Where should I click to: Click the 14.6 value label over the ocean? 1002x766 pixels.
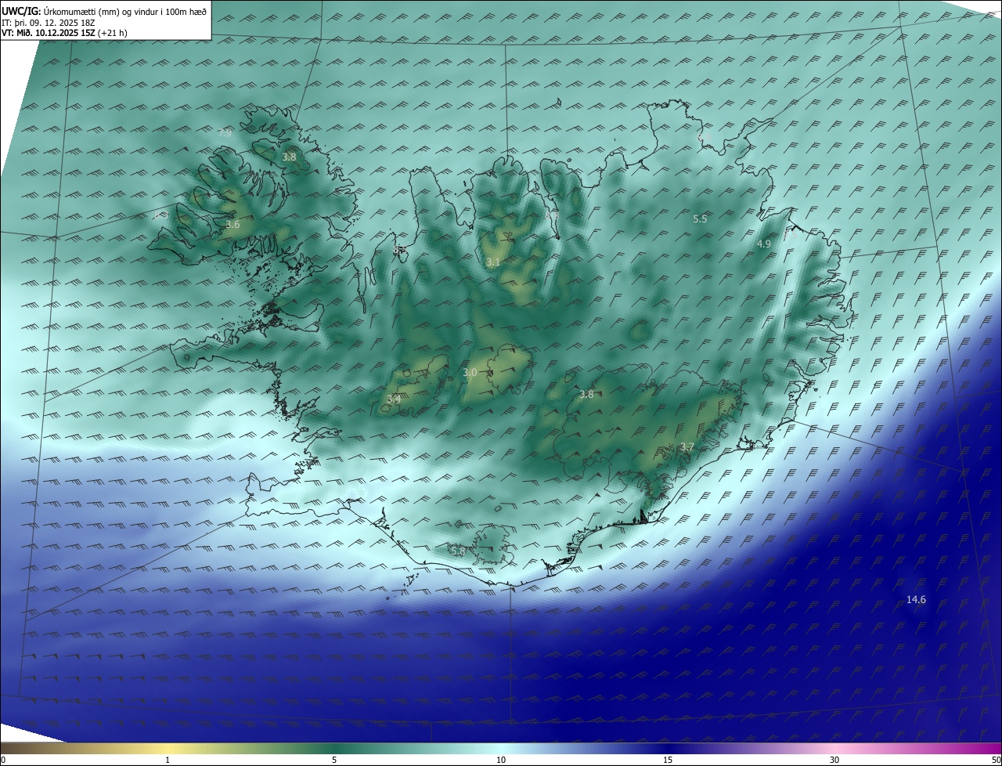click(916, 600)
